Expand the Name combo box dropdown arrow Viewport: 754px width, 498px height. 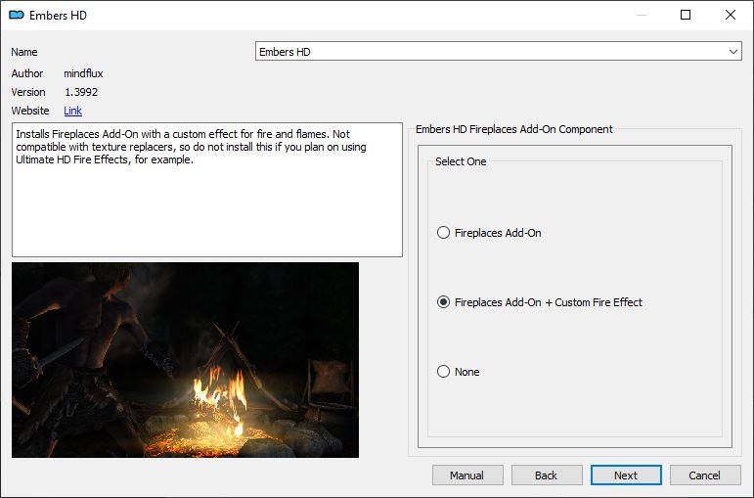pos(732,52)
